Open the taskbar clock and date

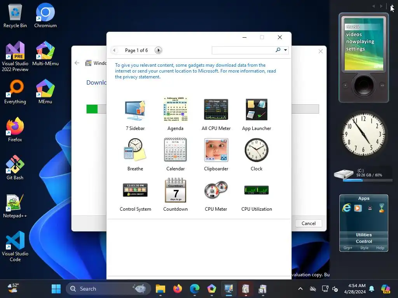[x=355, y=289]
